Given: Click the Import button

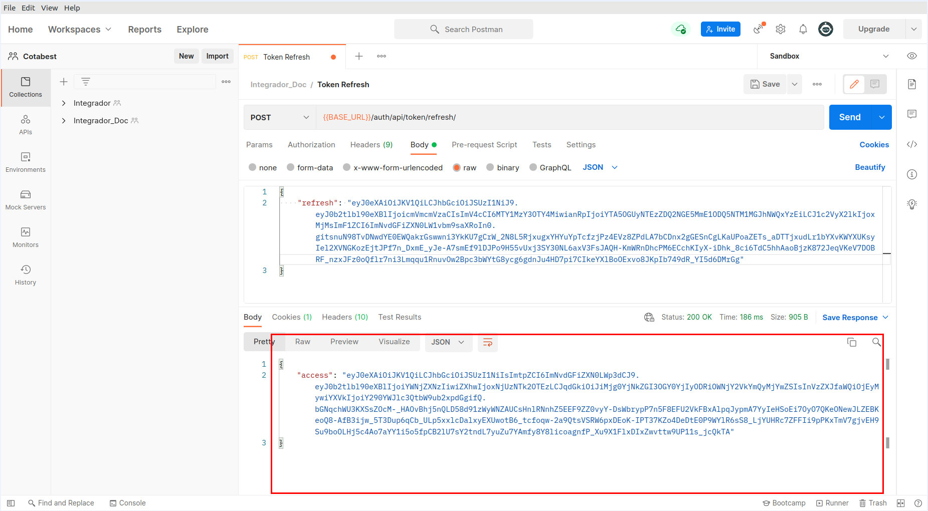Looking at the screenshot, I should (217, 56).
